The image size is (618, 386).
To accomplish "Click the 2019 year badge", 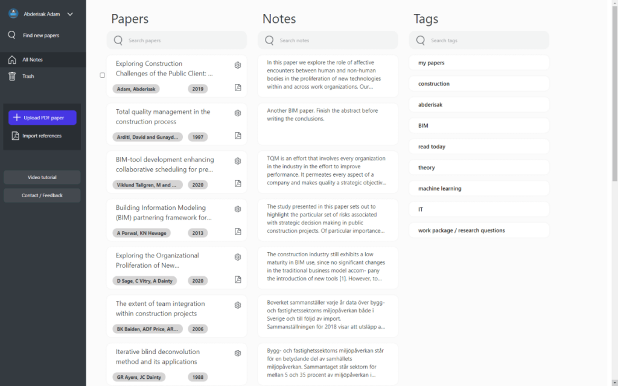I will pos(198,89).
